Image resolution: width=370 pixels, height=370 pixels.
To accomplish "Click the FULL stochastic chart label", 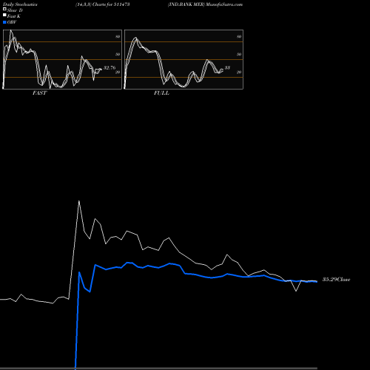I will pyautogui.click(x=161, y=93).
